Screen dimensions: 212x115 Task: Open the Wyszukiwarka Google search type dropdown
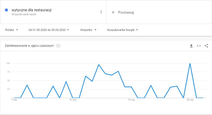pyautogui.click(x=122, y=30)
